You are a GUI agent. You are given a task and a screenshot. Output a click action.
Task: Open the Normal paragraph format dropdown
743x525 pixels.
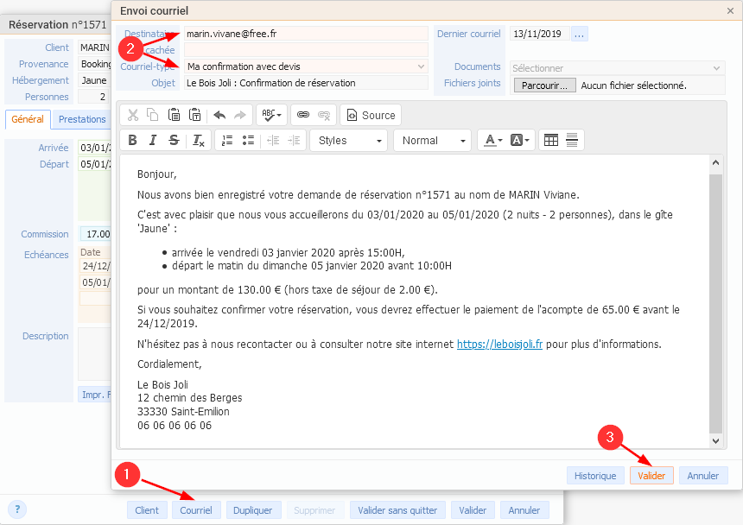(432, 141)
